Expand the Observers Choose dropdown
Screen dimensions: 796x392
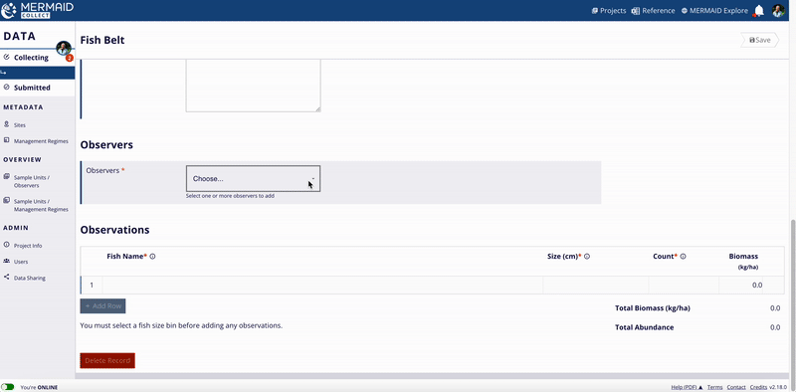coord(253,179)
